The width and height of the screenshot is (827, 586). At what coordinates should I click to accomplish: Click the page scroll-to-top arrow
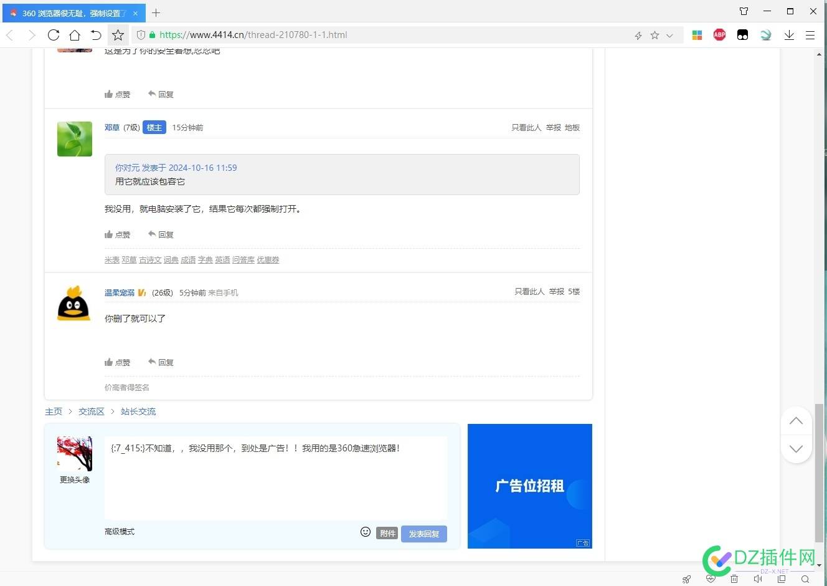[796, 421]
